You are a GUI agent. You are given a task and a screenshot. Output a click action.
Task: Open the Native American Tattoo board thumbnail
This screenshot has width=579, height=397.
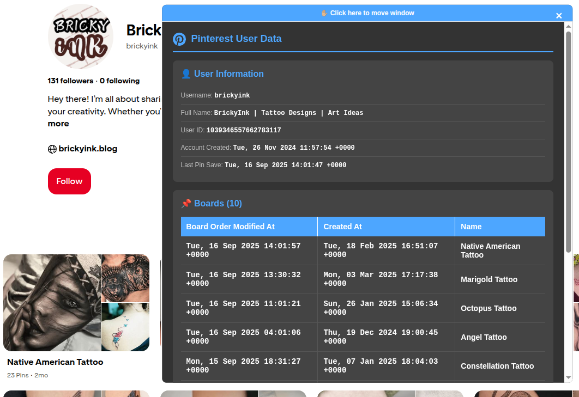coord(76,303)
